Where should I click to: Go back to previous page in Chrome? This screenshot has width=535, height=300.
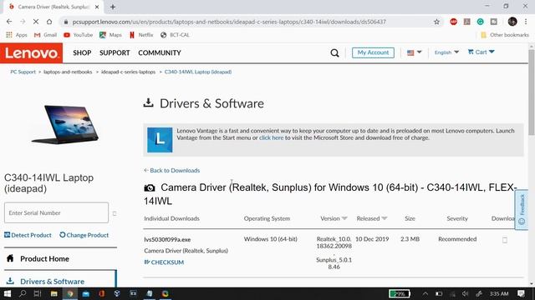click(9, 22)
